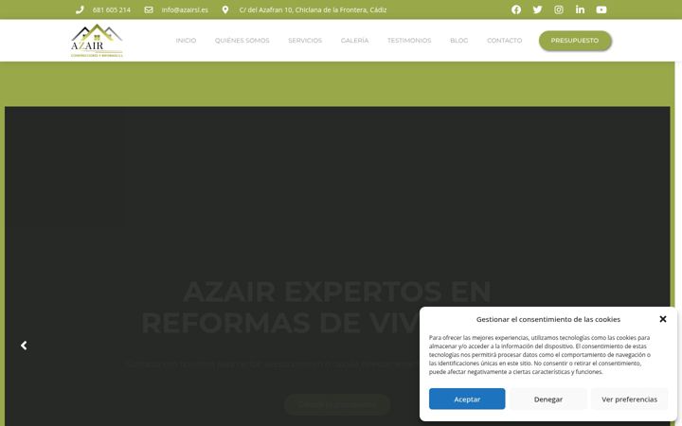Click Ver preferencias button

pyautogui.click(x=629, y=399)
